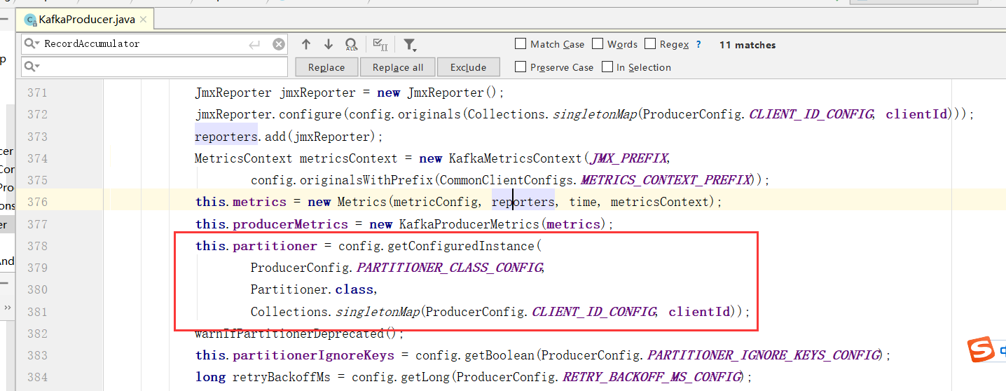Click line number 378 in gutter
Image resolution: width=1006 pixels, height=391 pixels.
(36, 246)
